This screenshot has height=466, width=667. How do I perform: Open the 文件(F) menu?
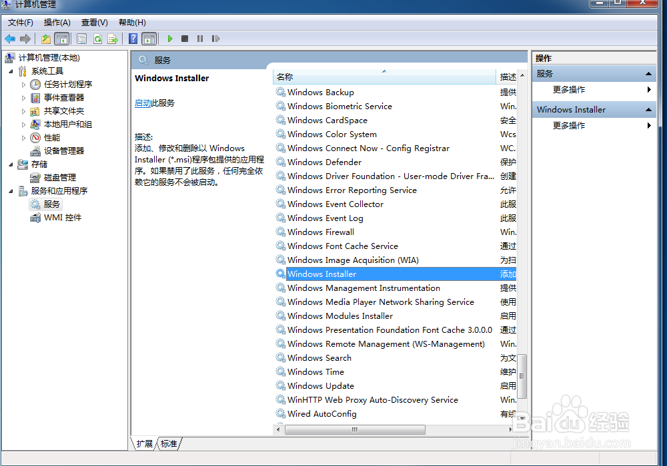pos(21,23)
